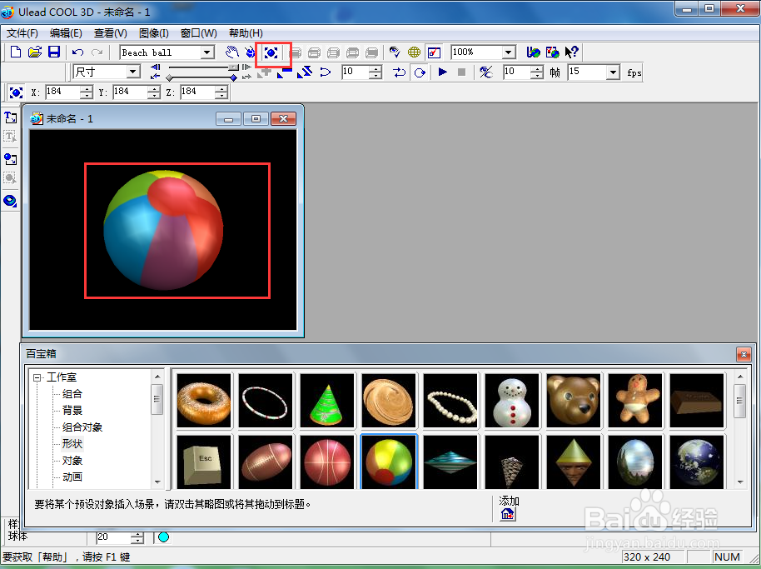
Task: Stop the animation playback
Action: pyautogui.click(x=461, y=72)
